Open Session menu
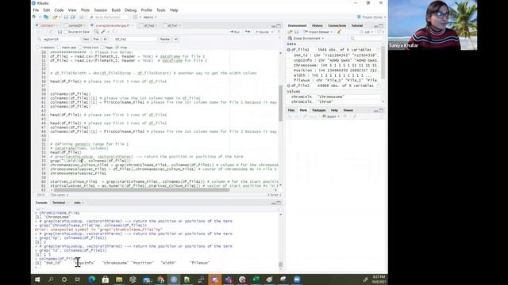508x285 pixels. (x=101, y=10)
